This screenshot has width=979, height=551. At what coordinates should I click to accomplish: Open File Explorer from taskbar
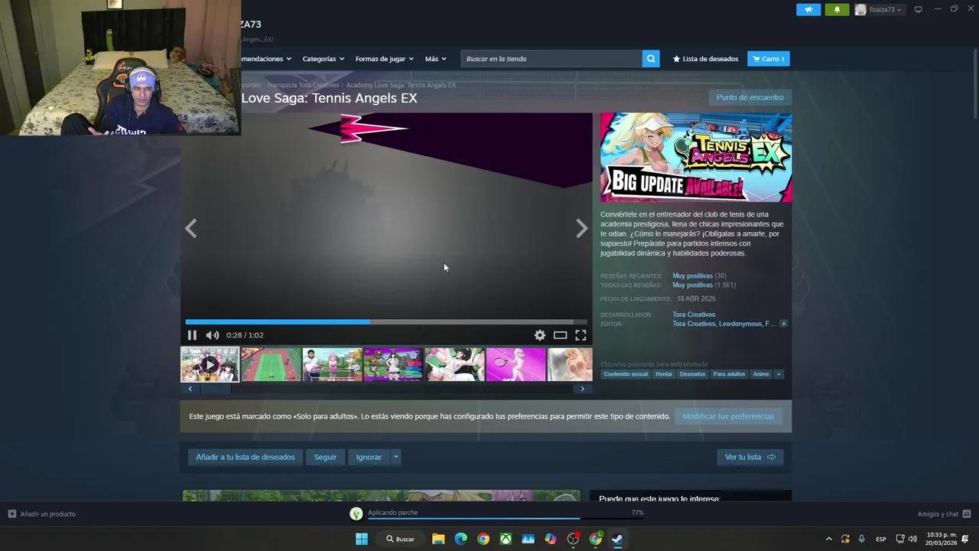pos(438,539)
